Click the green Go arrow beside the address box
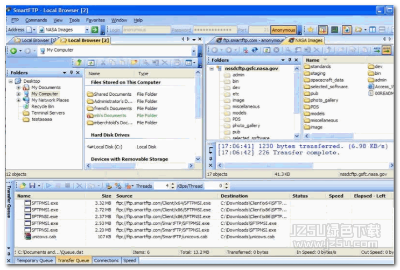This screenshot has height=270, width=400. pyautogui.click(x=95, y=30)
